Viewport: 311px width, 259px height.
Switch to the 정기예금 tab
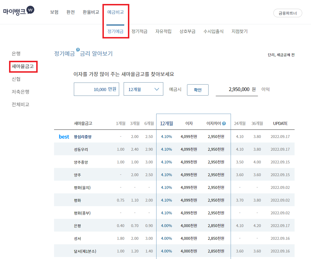pyautogui.click(x=115, y=31)
